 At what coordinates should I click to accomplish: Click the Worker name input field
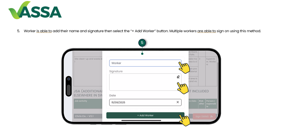(145, 63)
